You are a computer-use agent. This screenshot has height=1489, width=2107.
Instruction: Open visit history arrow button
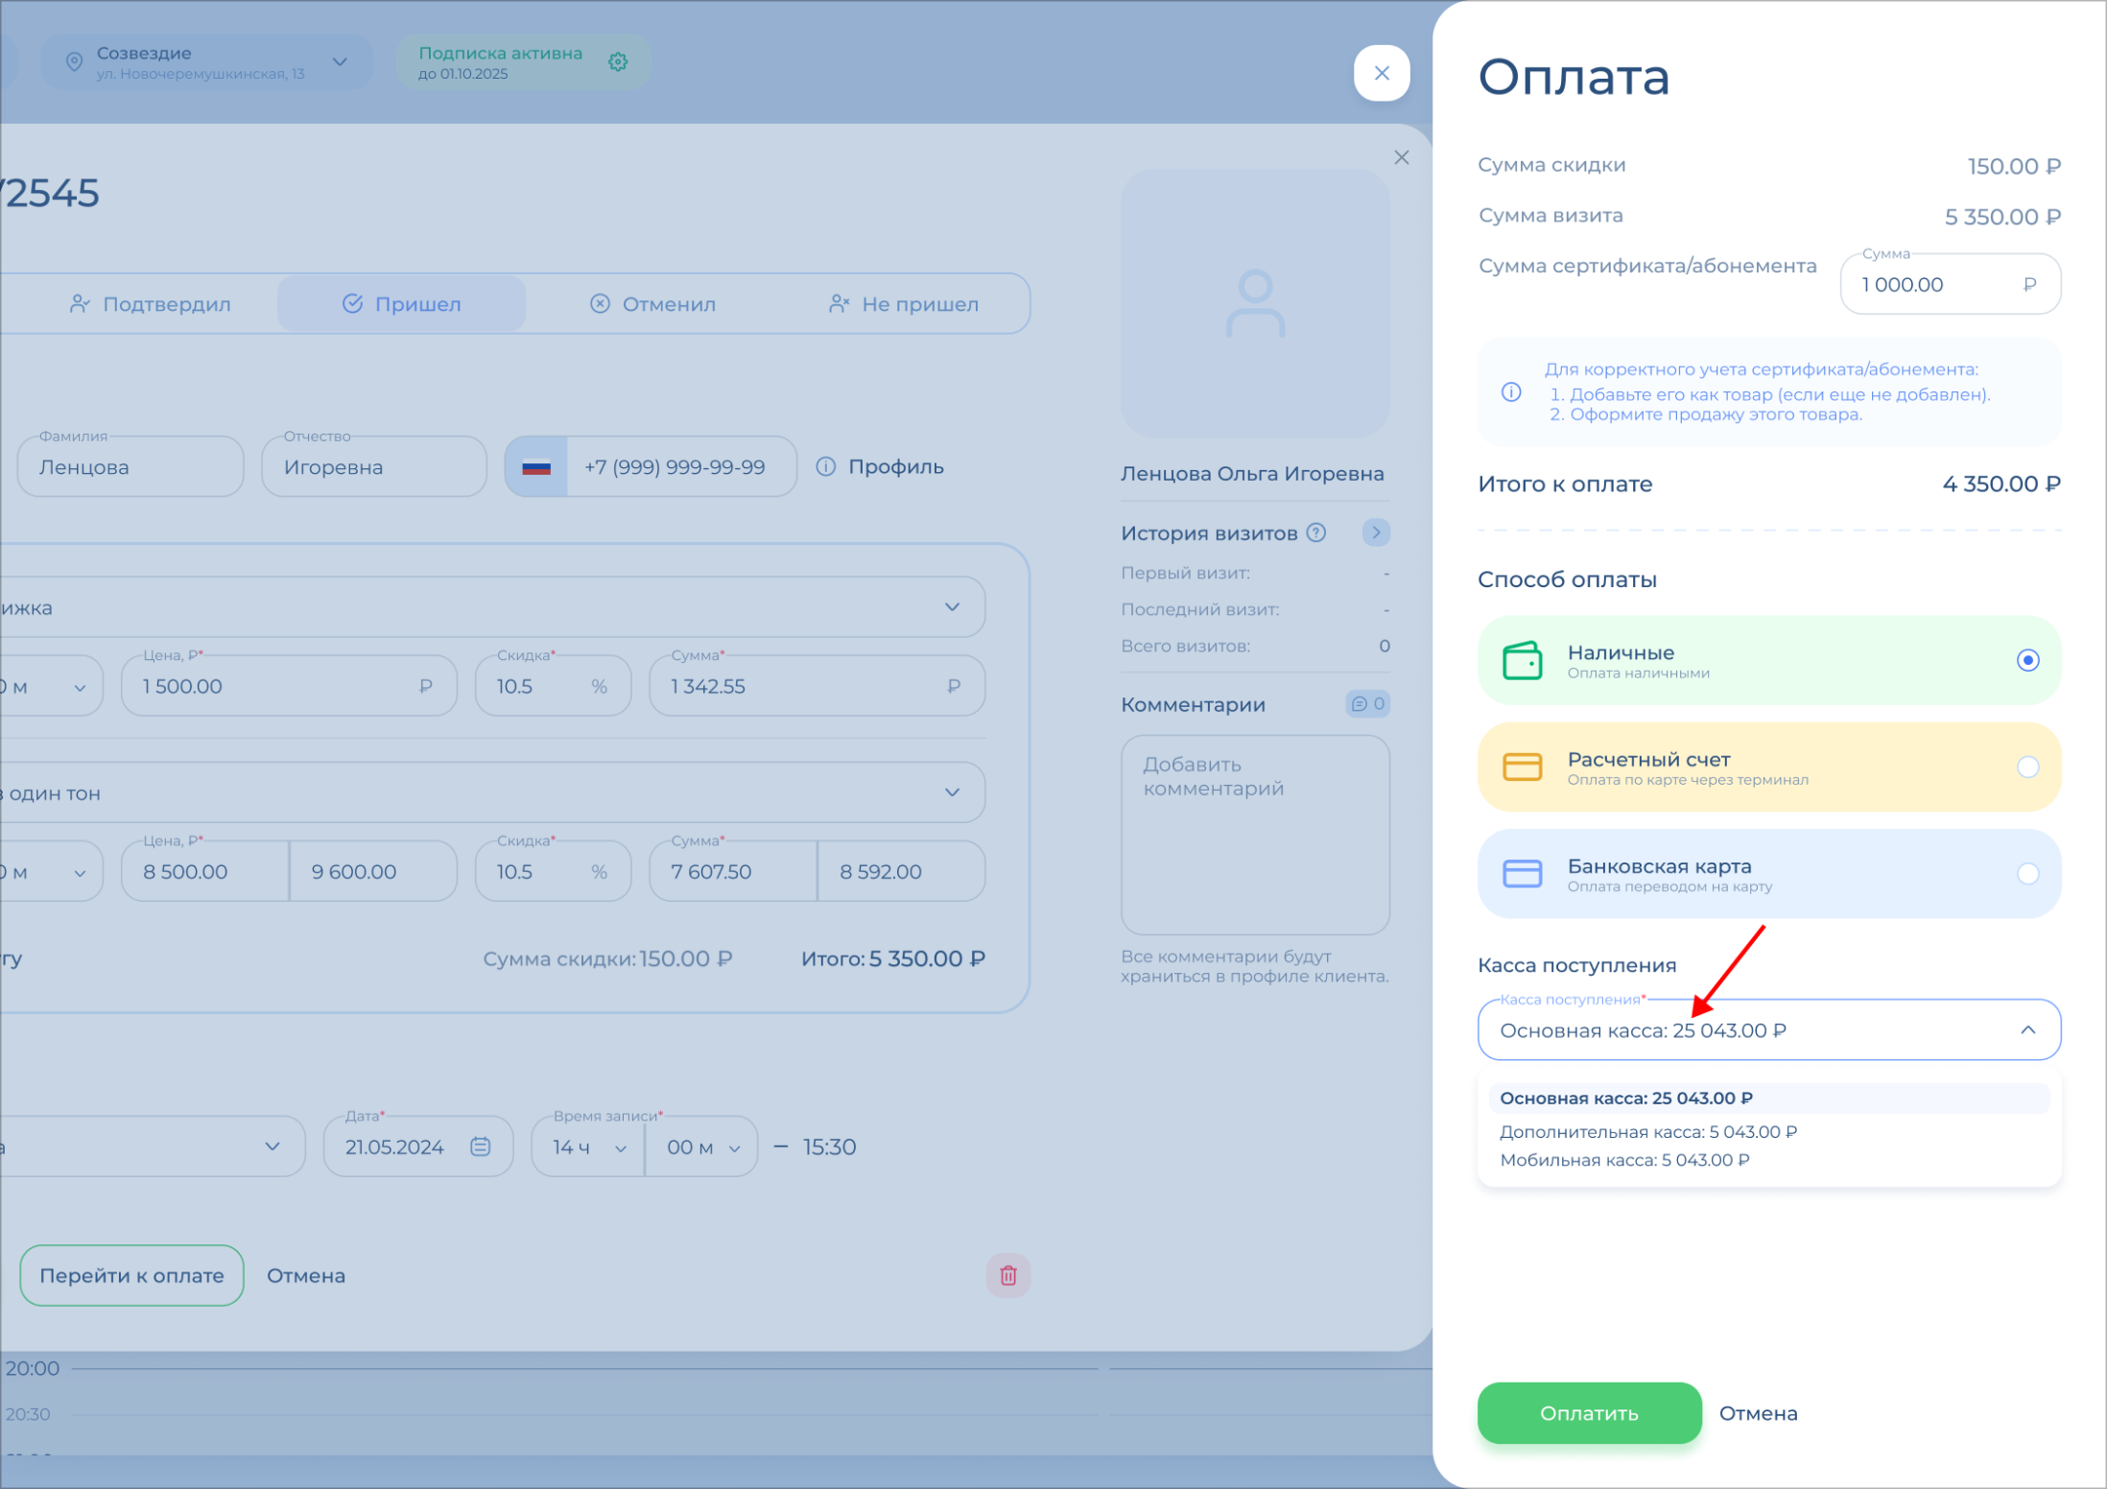click(x=1376, y=532)
